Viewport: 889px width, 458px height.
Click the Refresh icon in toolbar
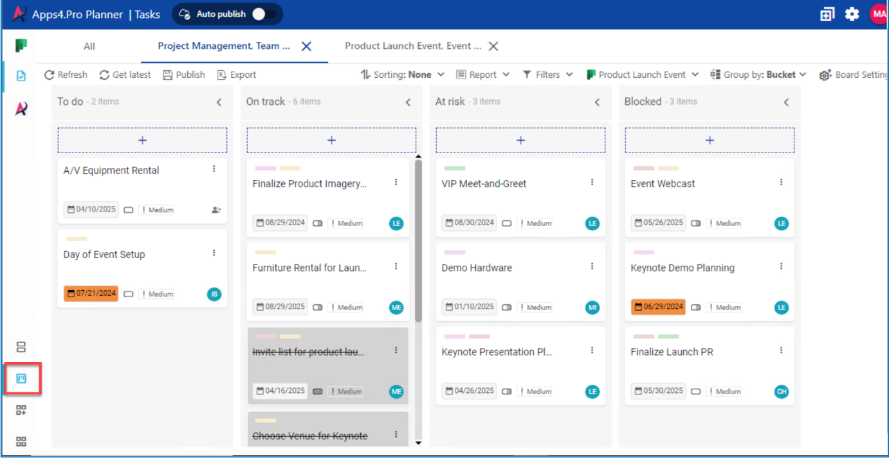click(x=50, y=75)
